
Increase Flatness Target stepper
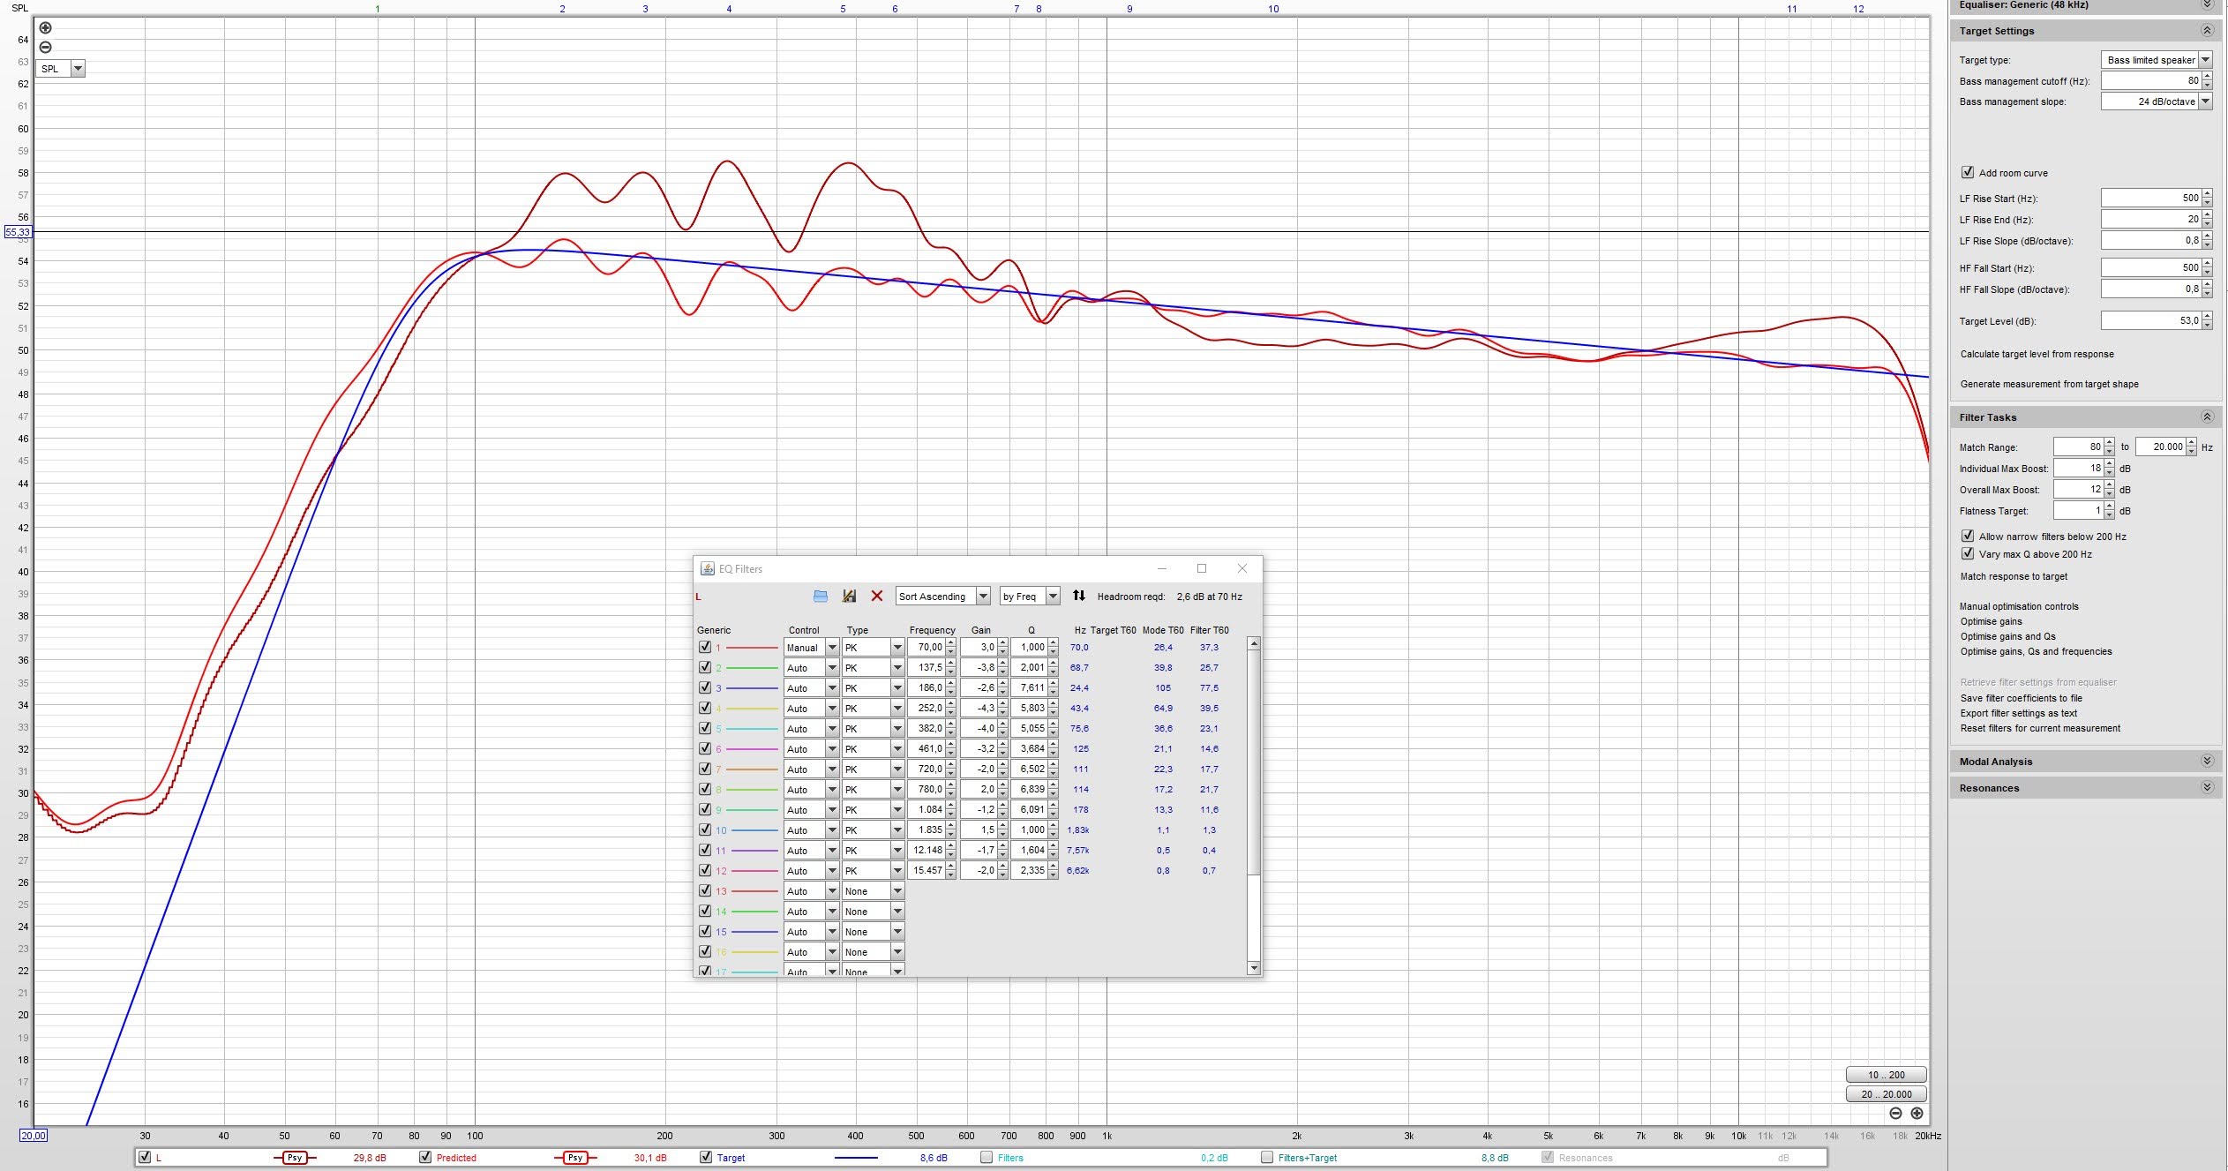(2109, 507)
